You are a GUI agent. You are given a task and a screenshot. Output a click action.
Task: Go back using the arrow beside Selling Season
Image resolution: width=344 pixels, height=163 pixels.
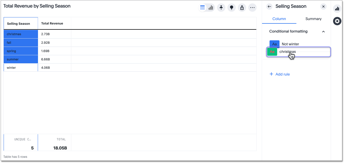(269, 7)
